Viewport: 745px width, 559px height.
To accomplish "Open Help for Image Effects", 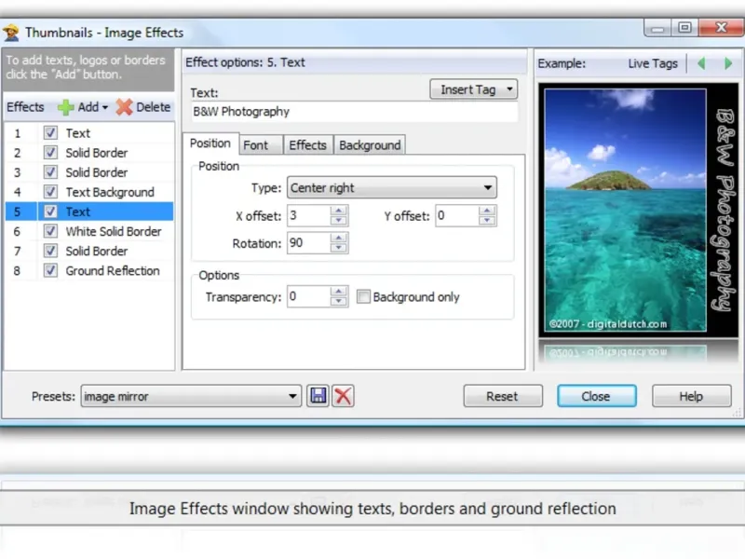I will (691, 396).
